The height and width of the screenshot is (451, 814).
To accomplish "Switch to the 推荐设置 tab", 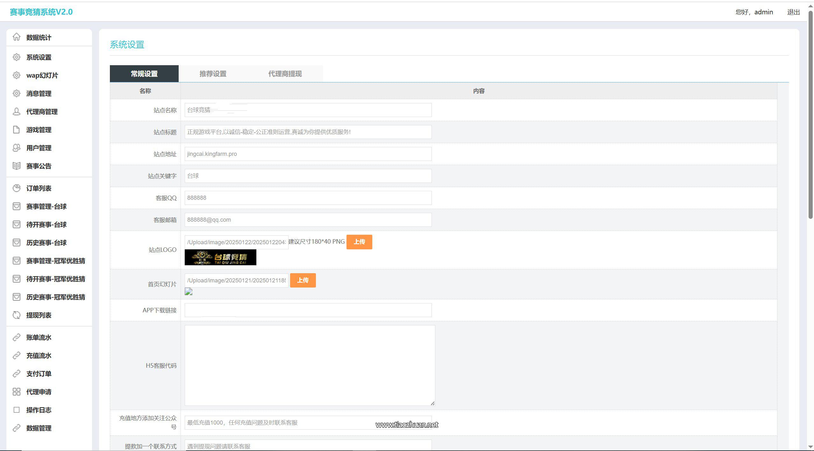I will (x=213, y=74).
